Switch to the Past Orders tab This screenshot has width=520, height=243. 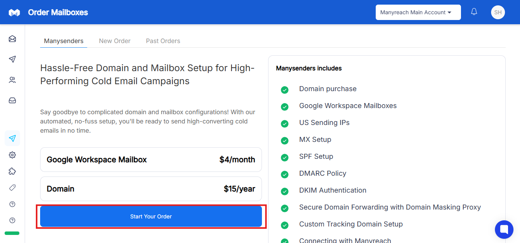click(163, 41)
